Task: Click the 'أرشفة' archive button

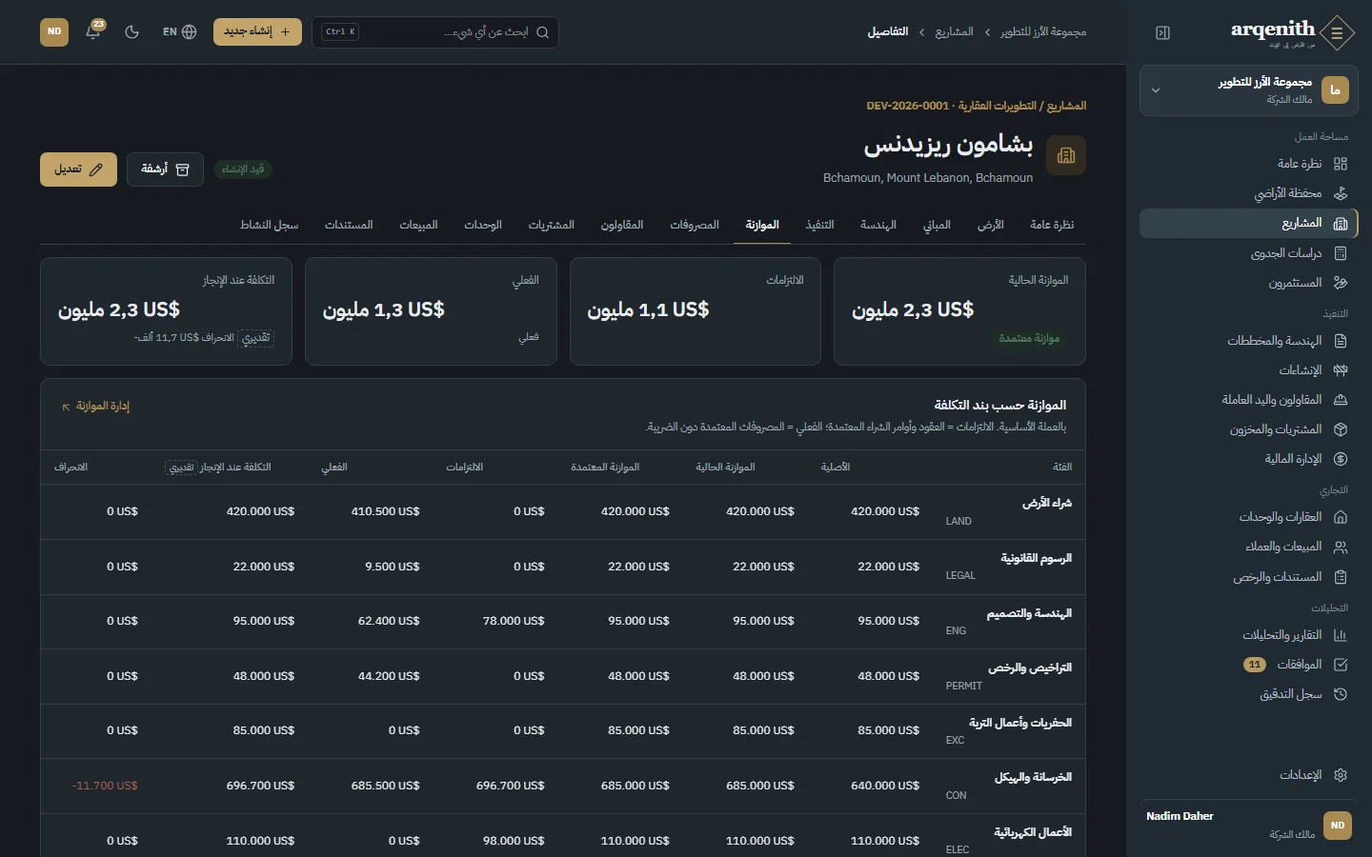Action: [165, 169]
